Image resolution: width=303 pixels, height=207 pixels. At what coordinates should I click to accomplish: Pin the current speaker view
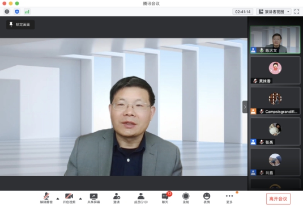[x=20, y=24]
